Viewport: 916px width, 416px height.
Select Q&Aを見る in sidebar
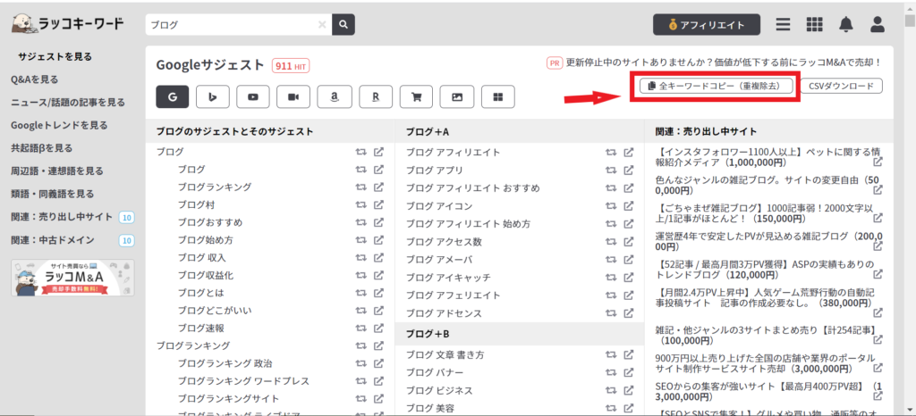click(35, 79)
